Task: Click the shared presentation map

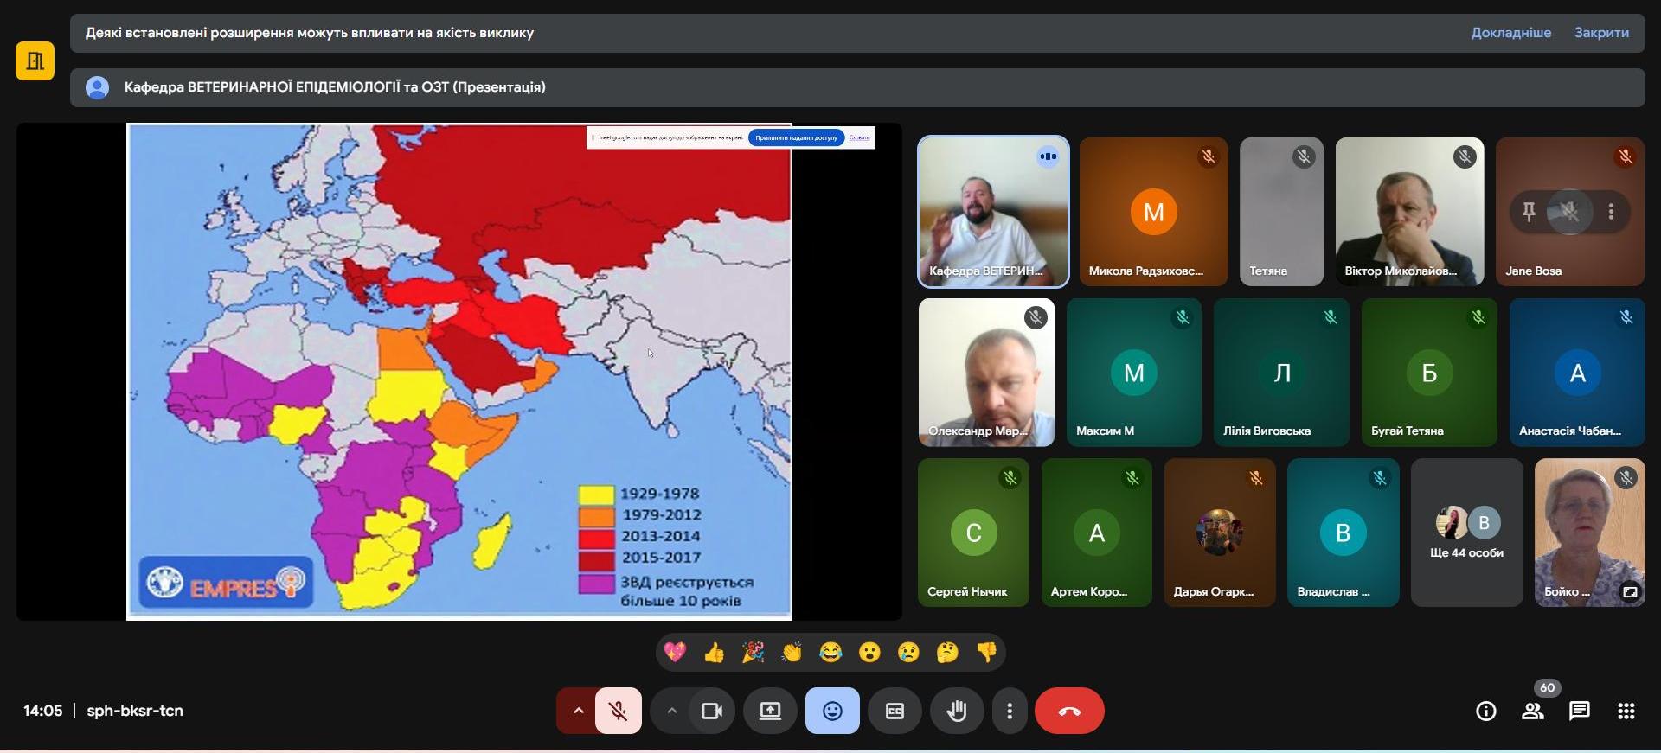Action: pyautogui.click(x=459, y=371)
